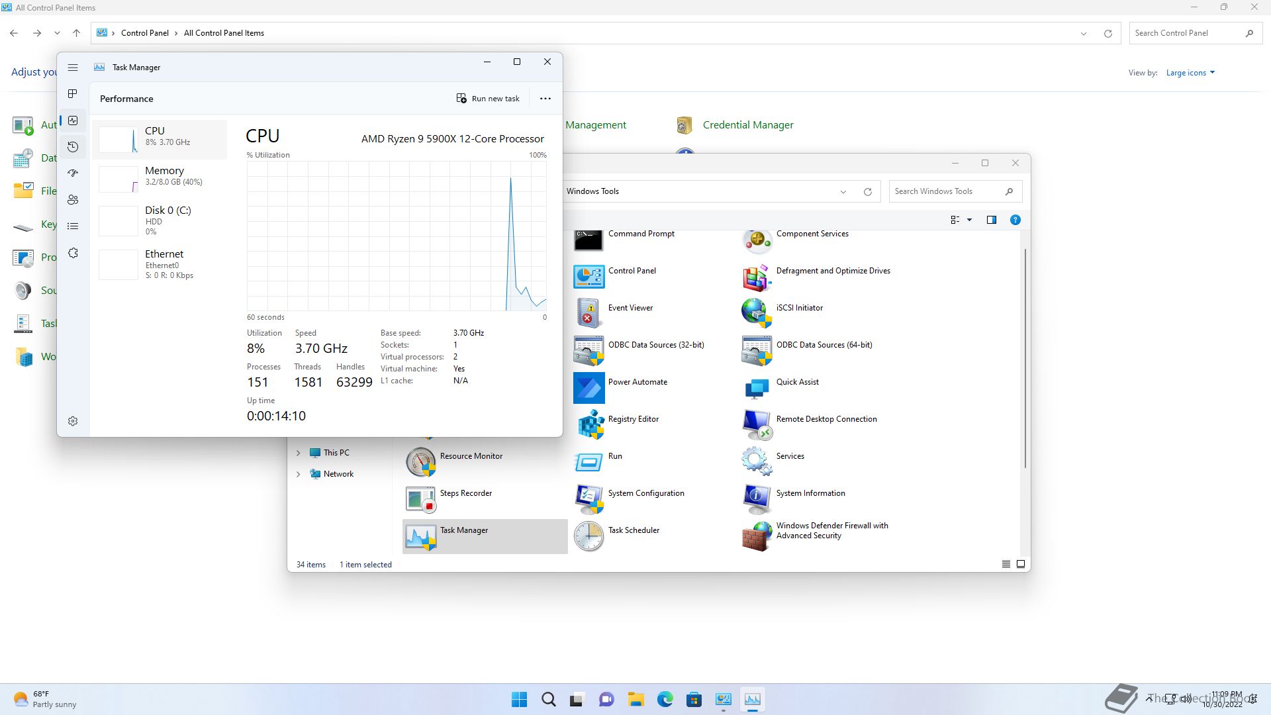Select Memory in performance list
1271x715 pixels.
(x=160, y=179)
